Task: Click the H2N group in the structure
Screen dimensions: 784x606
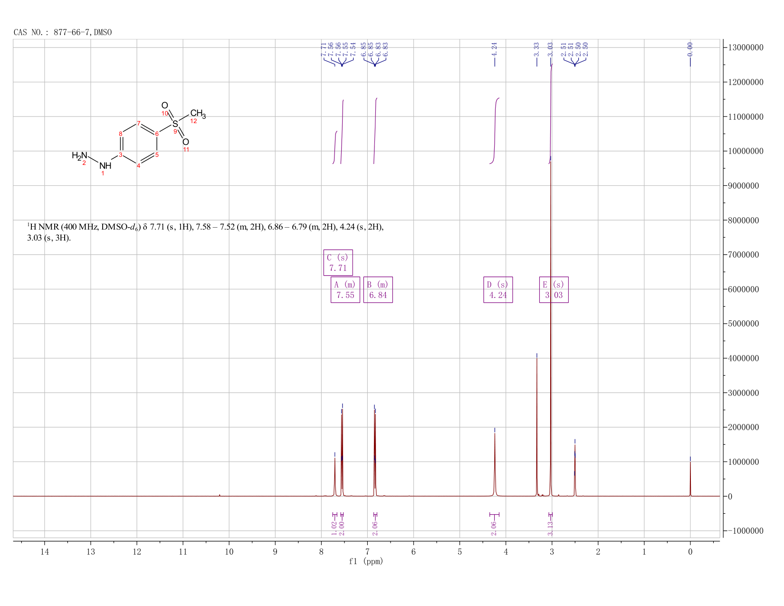Action: click(x=79, y=155)
